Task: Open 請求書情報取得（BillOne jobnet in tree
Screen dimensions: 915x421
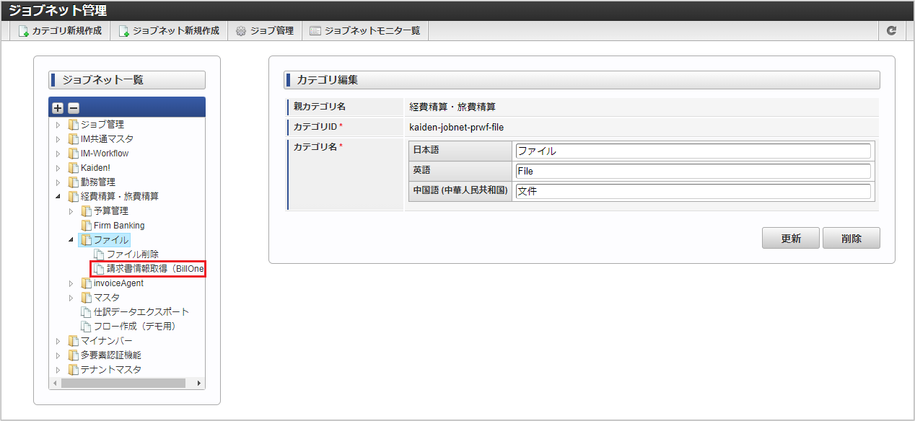Action: (156, 269)
